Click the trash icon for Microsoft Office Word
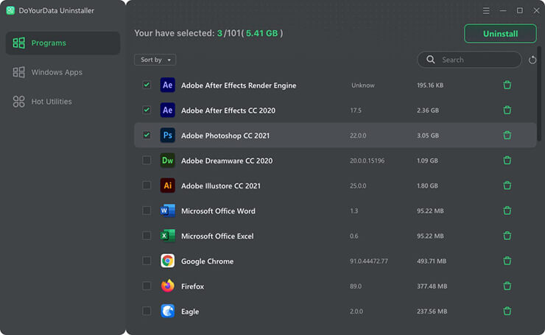545x335 pixels. pyautogui.click(x=507, y=211)
